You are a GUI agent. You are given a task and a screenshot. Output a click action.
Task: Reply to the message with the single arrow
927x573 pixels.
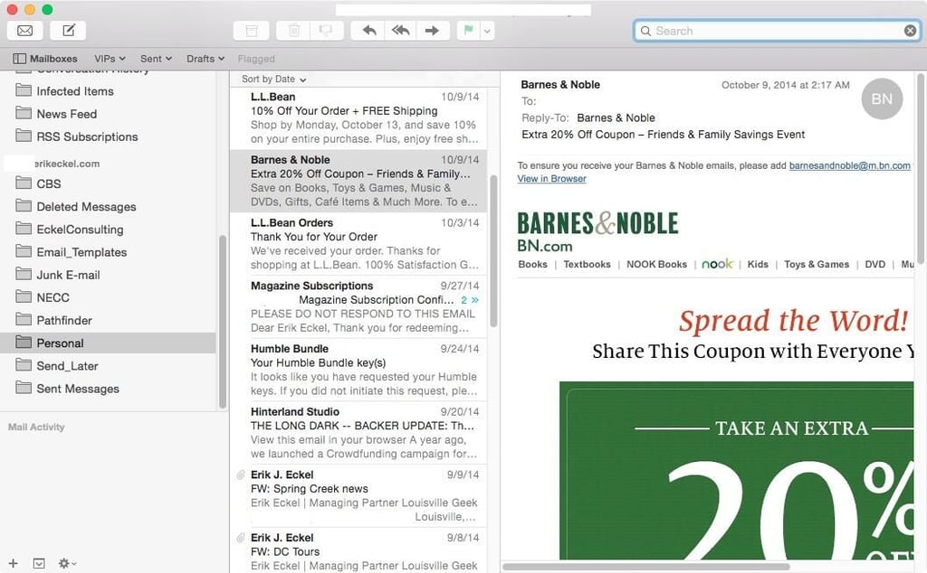[369, 31]
